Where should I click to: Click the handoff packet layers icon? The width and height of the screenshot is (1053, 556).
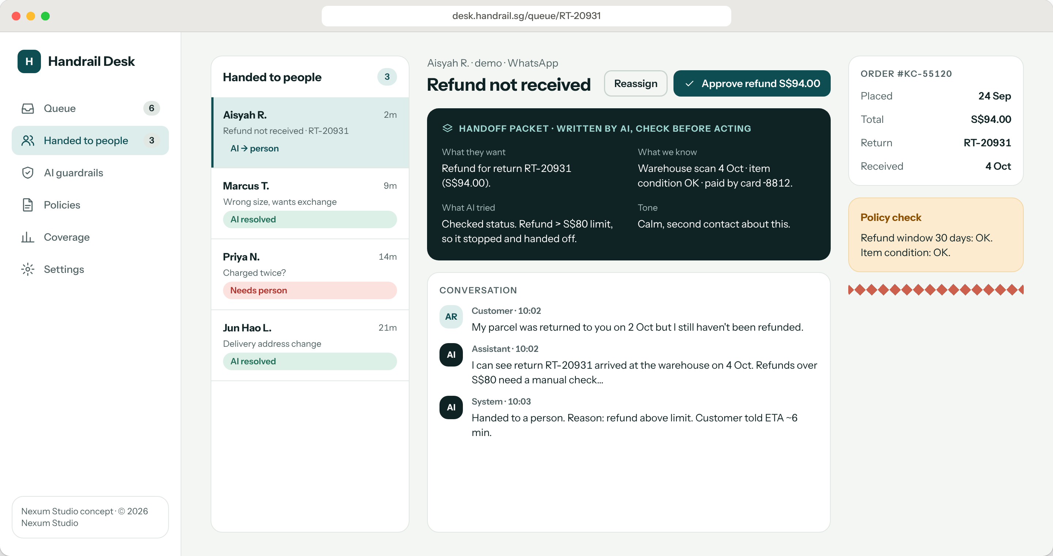tap(447, 128)
